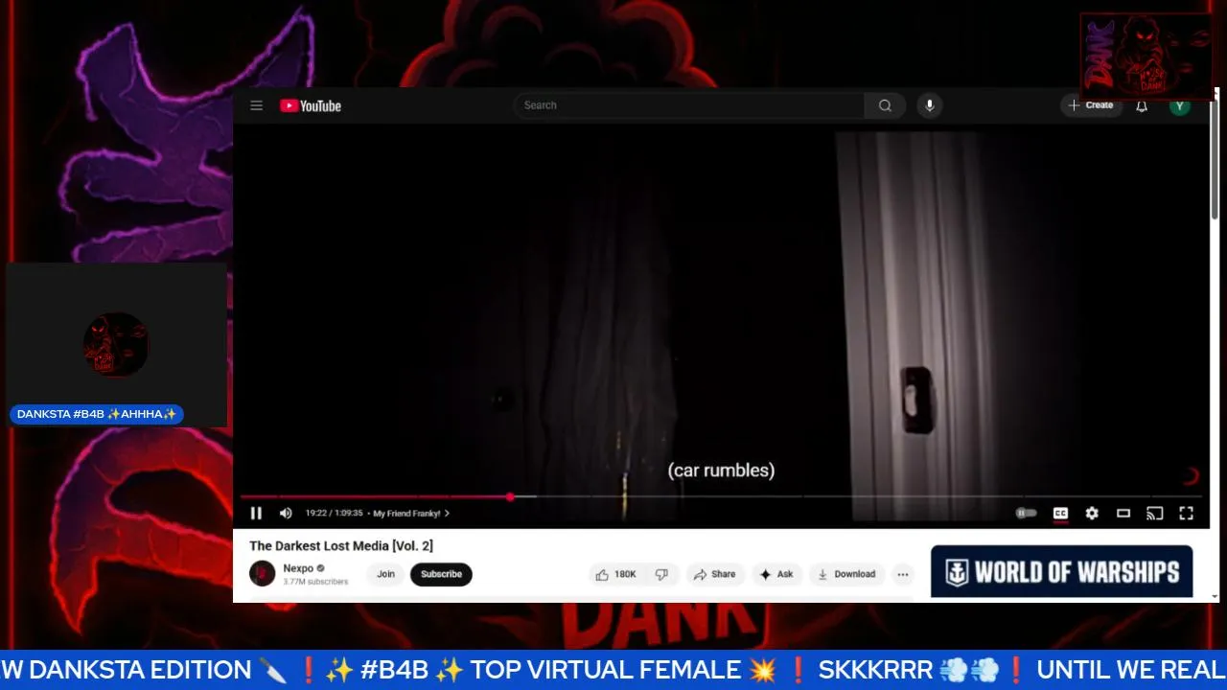Viewport: 1227px width, 690px height.
Task: Click the DANKSTA #B4B name label
Action: tap(97, 414)
